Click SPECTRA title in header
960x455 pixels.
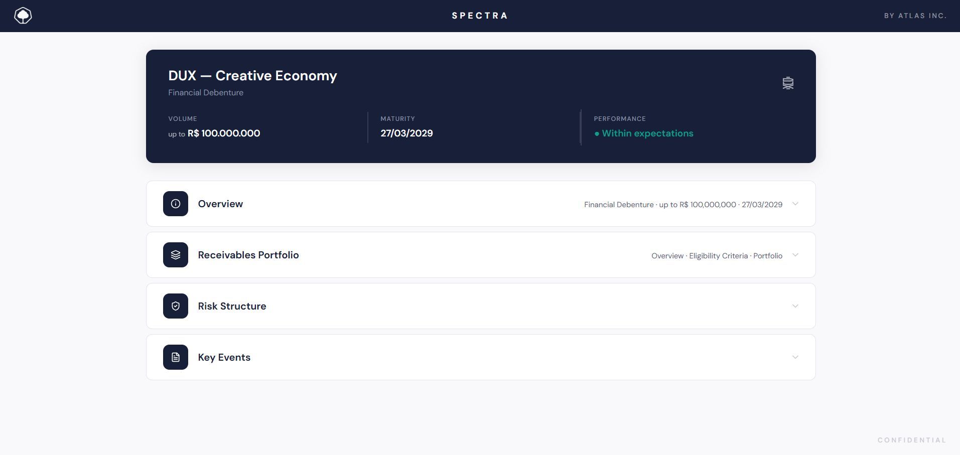pos(480,16)
